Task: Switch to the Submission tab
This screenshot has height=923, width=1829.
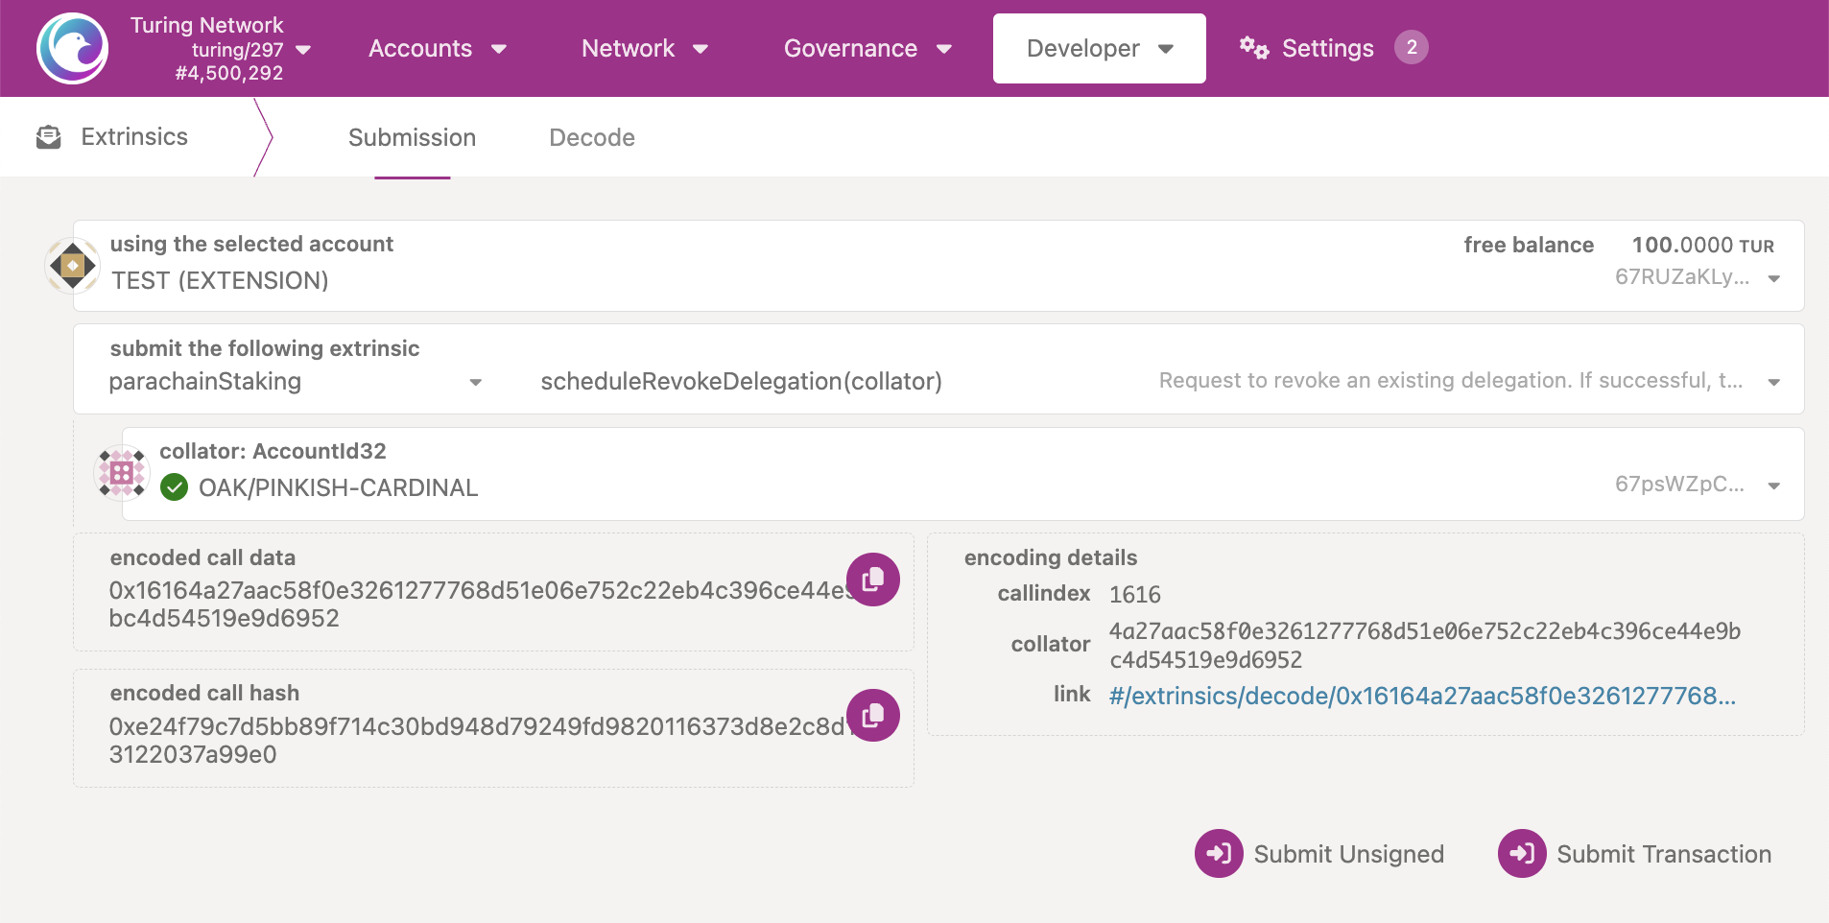Action: click(412, 137)
